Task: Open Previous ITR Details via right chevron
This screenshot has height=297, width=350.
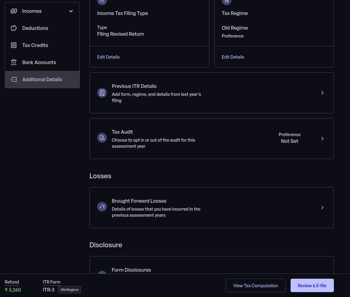Action: pyautogui.click(x=322, y=93)
